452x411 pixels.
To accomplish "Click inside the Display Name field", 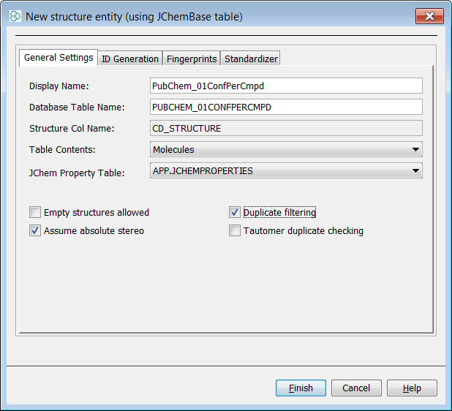I will [x=285, y=86].
